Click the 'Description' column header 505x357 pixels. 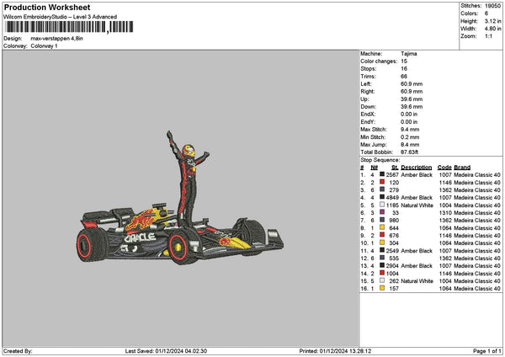pyautogui.click(x=416, y=168)
